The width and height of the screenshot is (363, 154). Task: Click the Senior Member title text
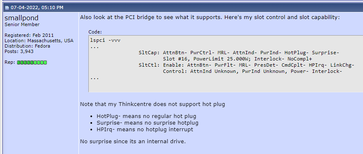pyautogui.click(x=22, y=24)
